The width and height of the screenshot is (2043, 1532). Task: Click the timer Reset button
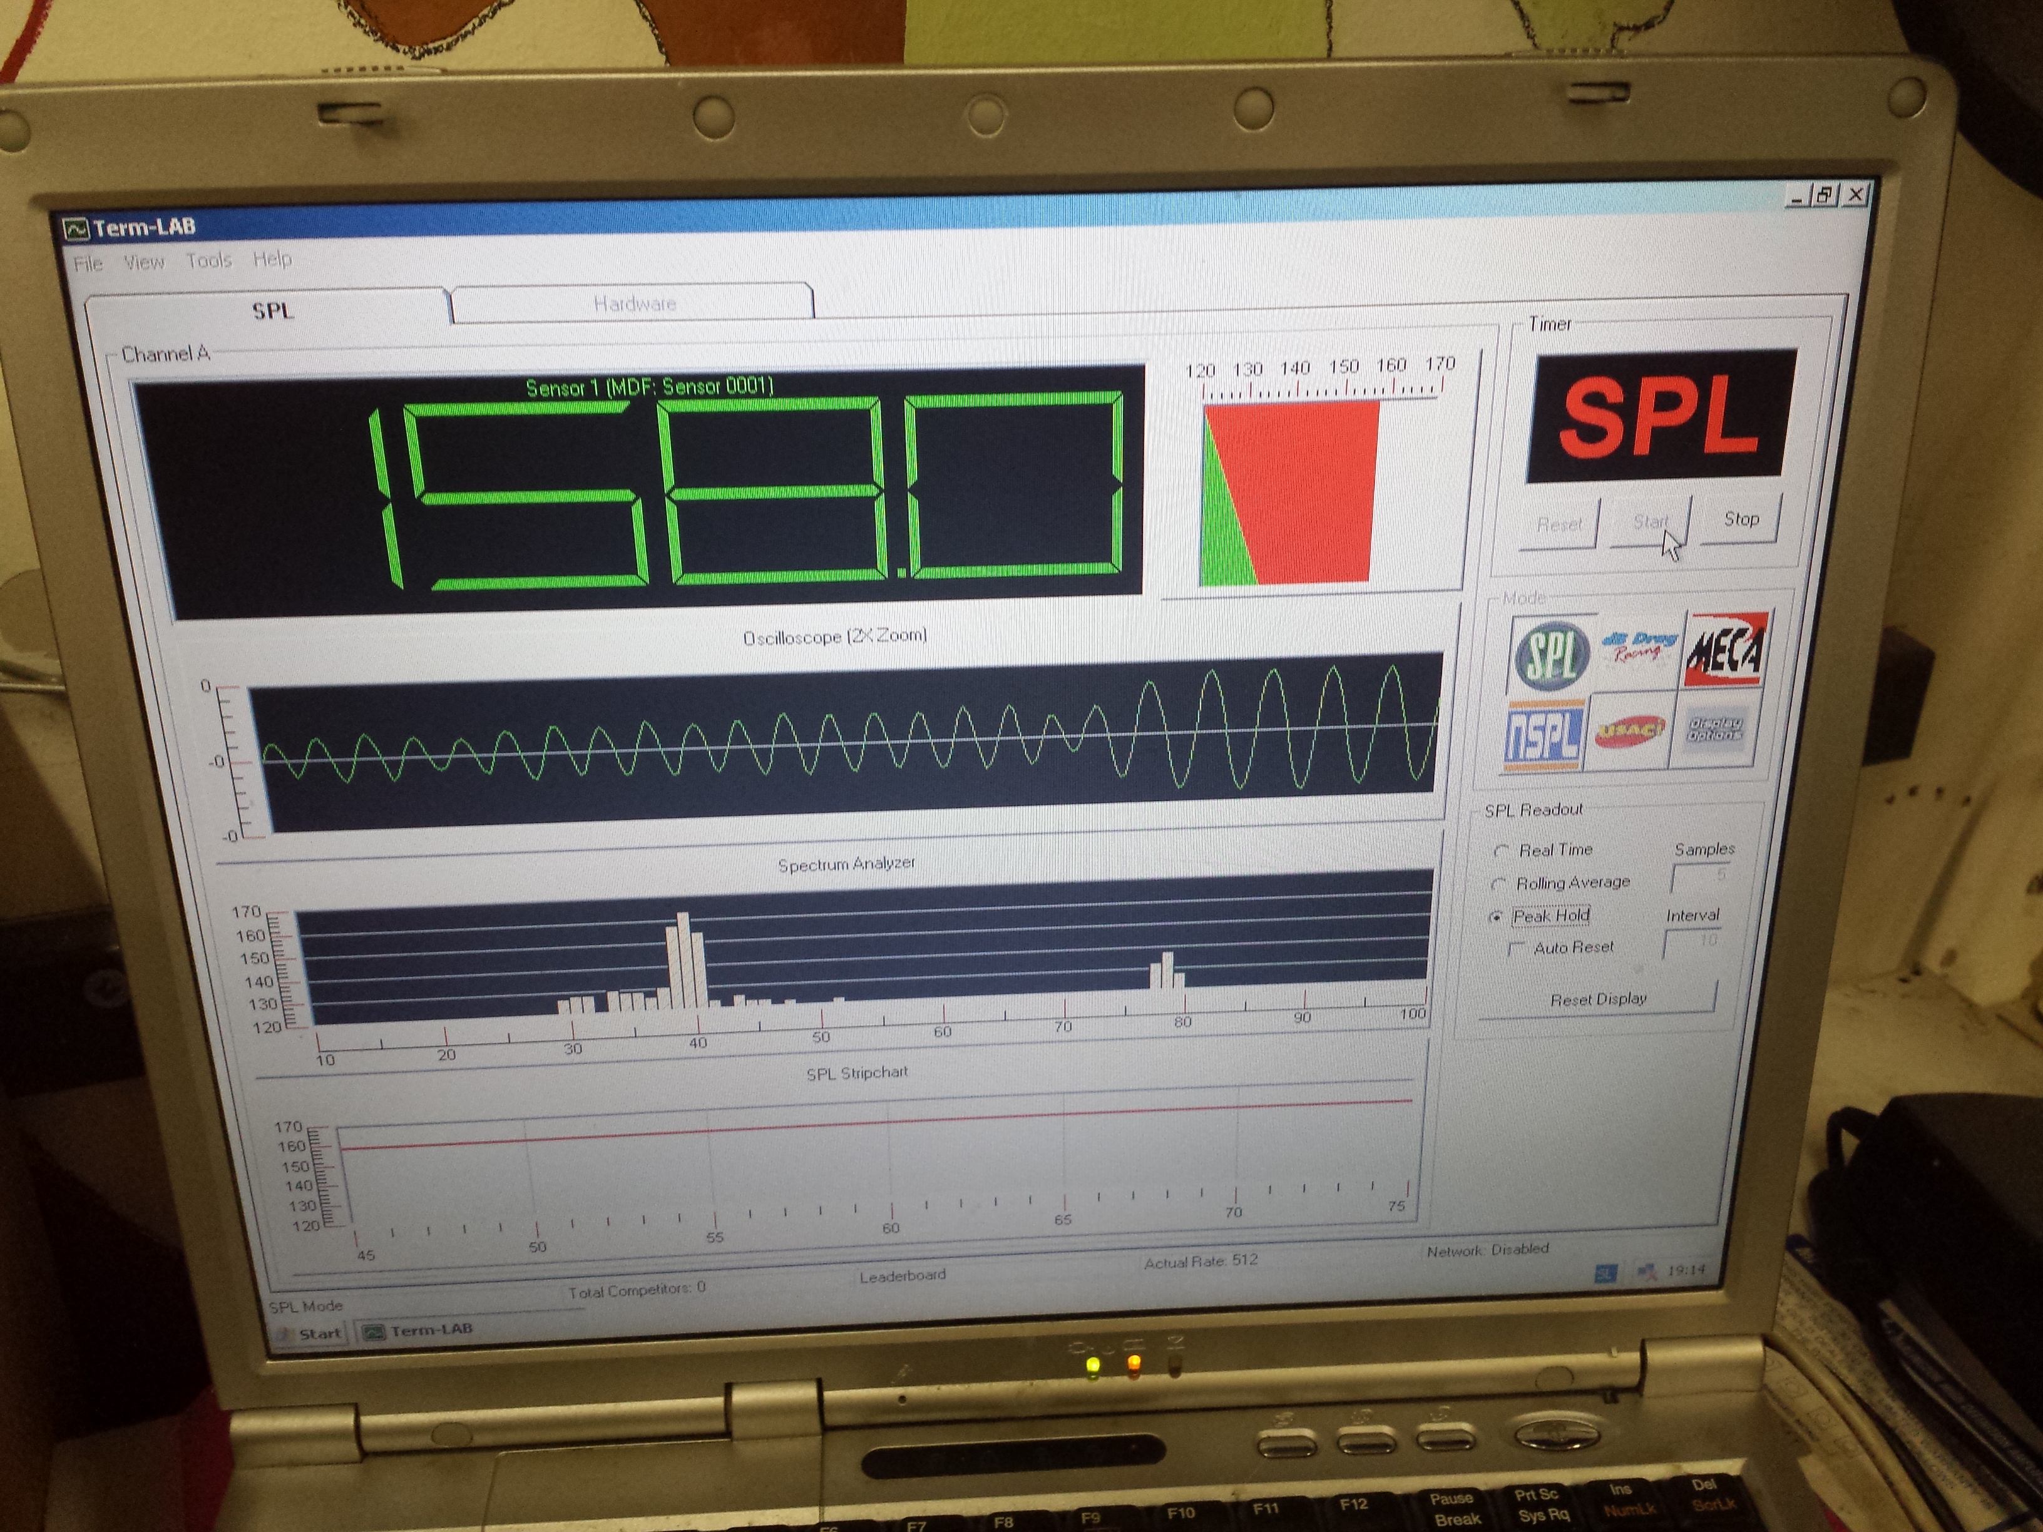(x=1559, y=524)
